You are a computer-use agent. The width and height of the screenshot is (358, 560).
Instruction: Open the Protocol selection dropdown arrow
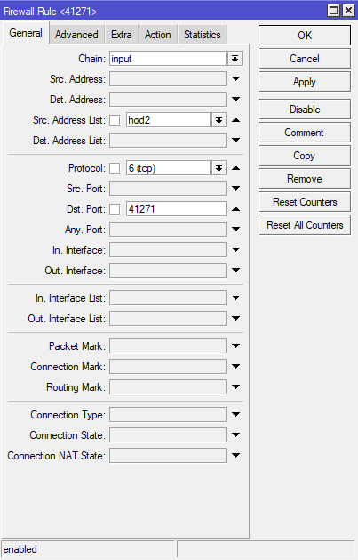(219, 168)
